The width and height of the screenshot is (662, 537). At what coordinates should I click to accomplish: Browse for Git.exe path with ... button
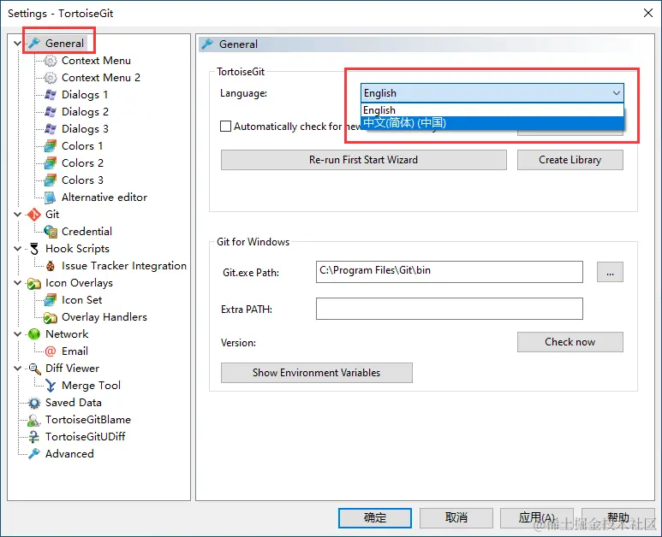pyautogui.click(x=610, y=272)
